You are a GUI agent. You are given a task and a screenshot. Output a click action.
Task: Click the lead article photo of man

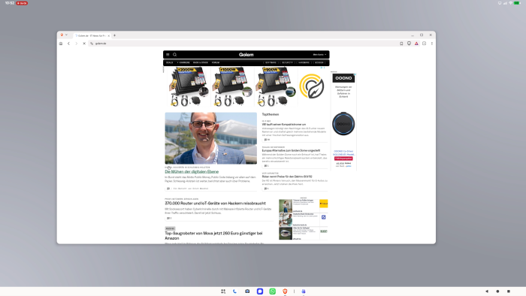pyautogui.click(x=210, y=138)
